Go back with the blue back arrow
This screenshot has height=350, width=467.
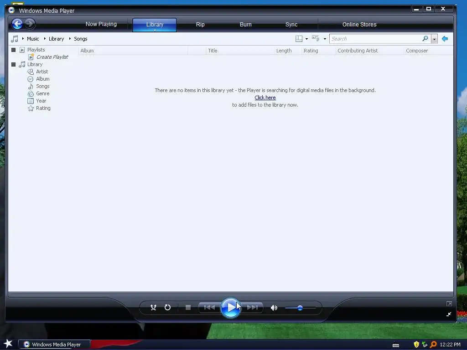coord(17,24)
